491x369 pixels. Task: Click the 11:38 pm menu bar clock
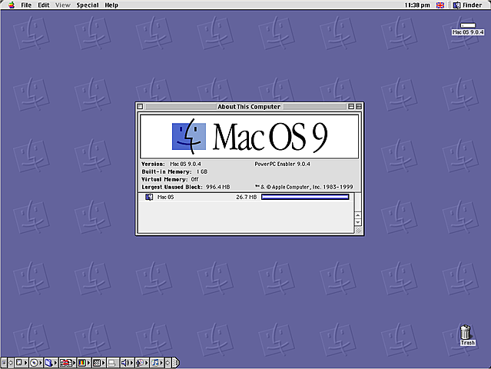[x=417, y=5]
